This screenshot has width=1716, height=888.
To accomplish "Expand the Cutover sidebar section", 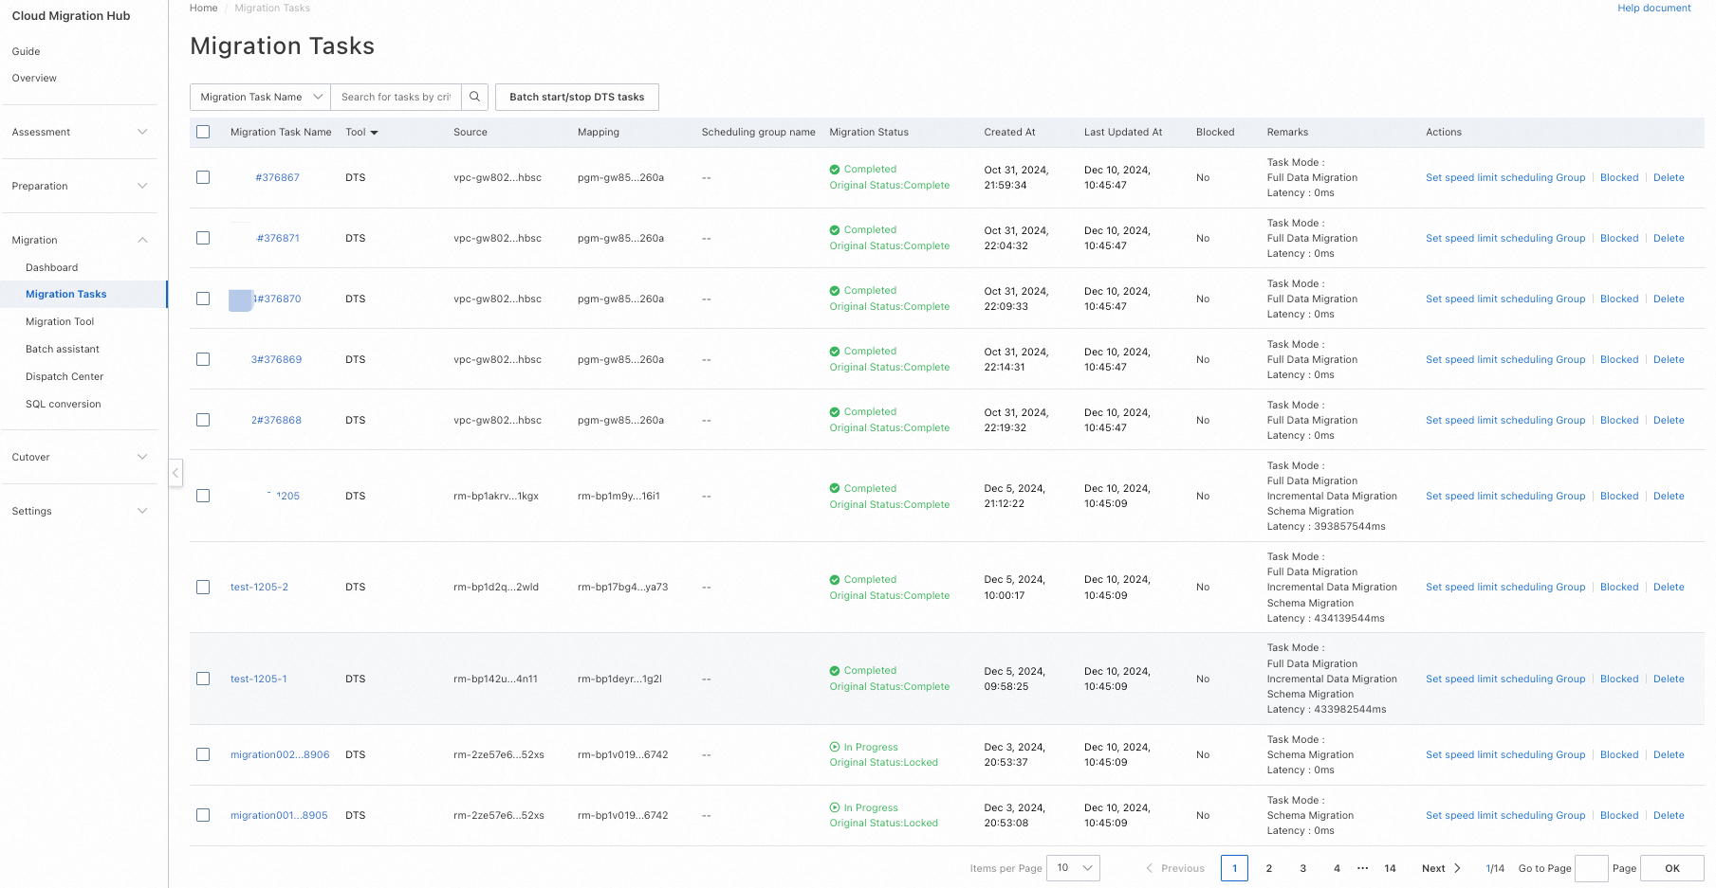I will pos(79,457).
